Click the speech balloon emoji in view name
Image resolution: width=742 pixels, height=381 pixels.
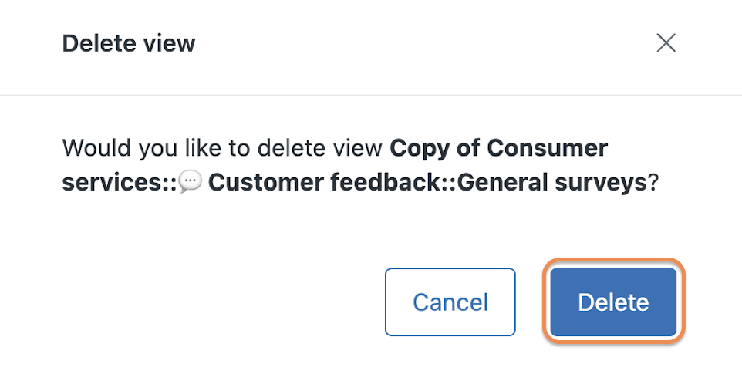[191, 181]
